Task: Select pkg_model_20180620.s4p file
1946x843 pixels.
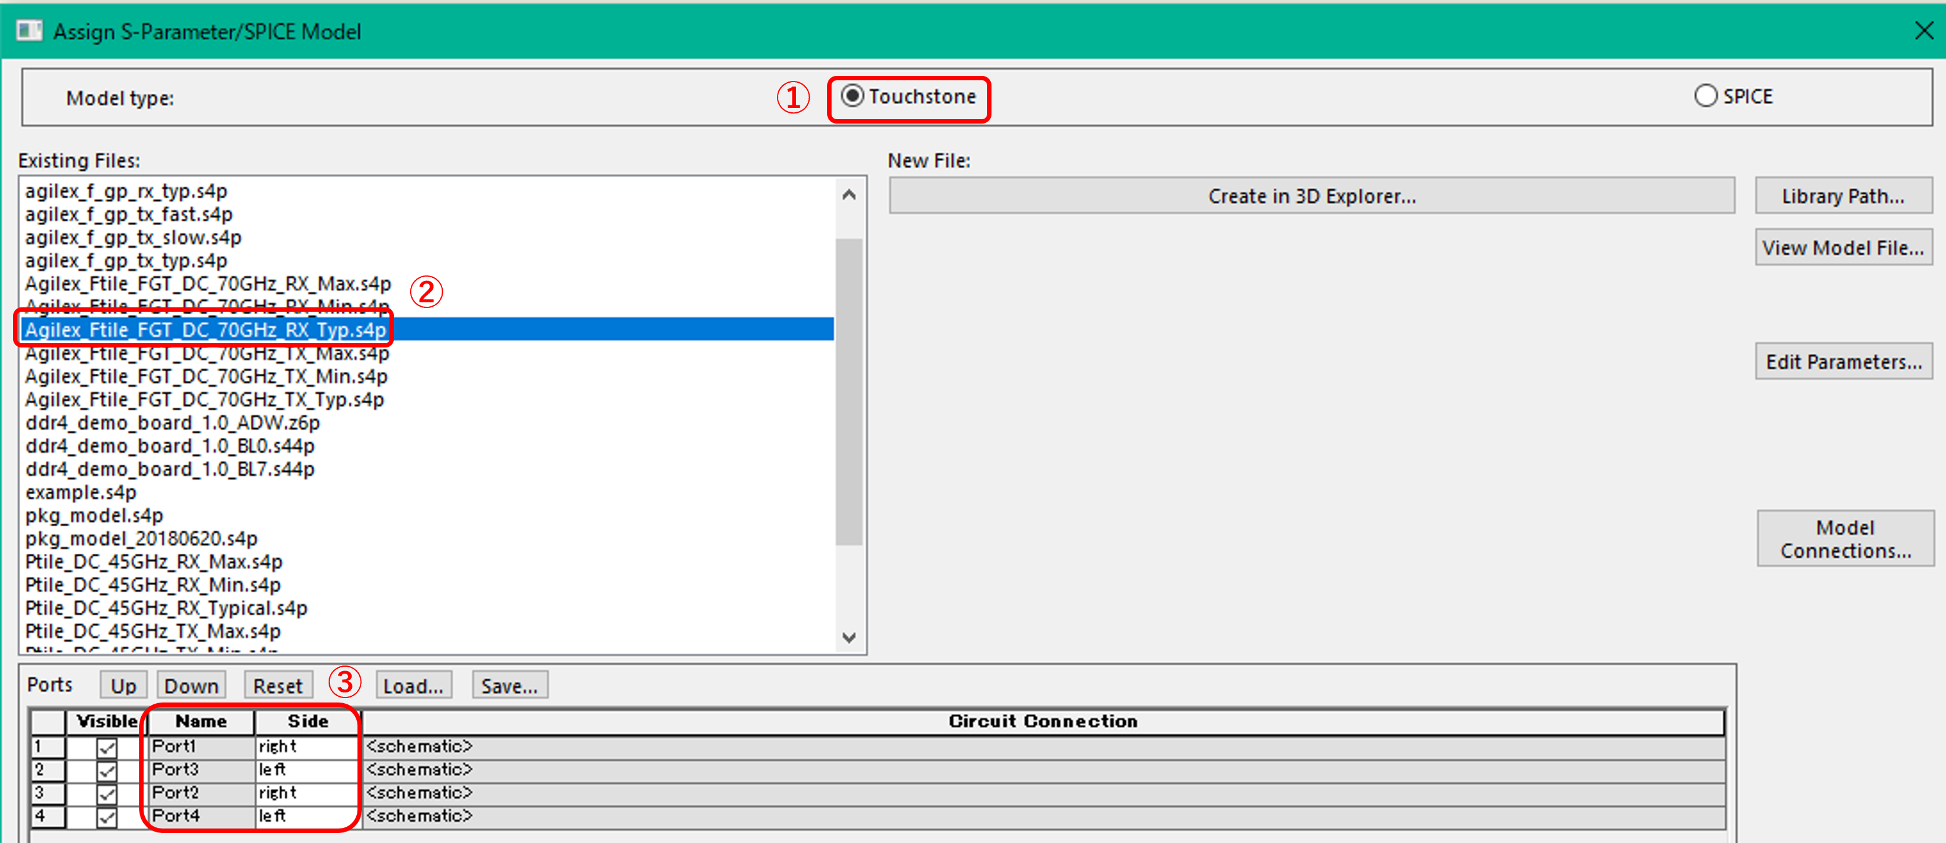Action: click(141, 539)
